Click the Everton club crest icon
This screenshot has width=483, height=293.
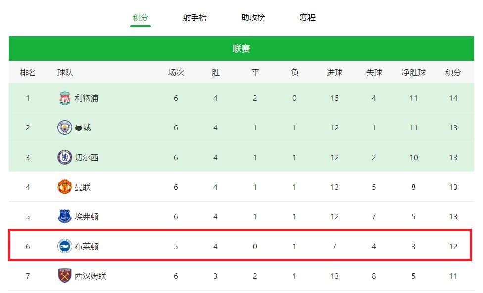point(65,216)
